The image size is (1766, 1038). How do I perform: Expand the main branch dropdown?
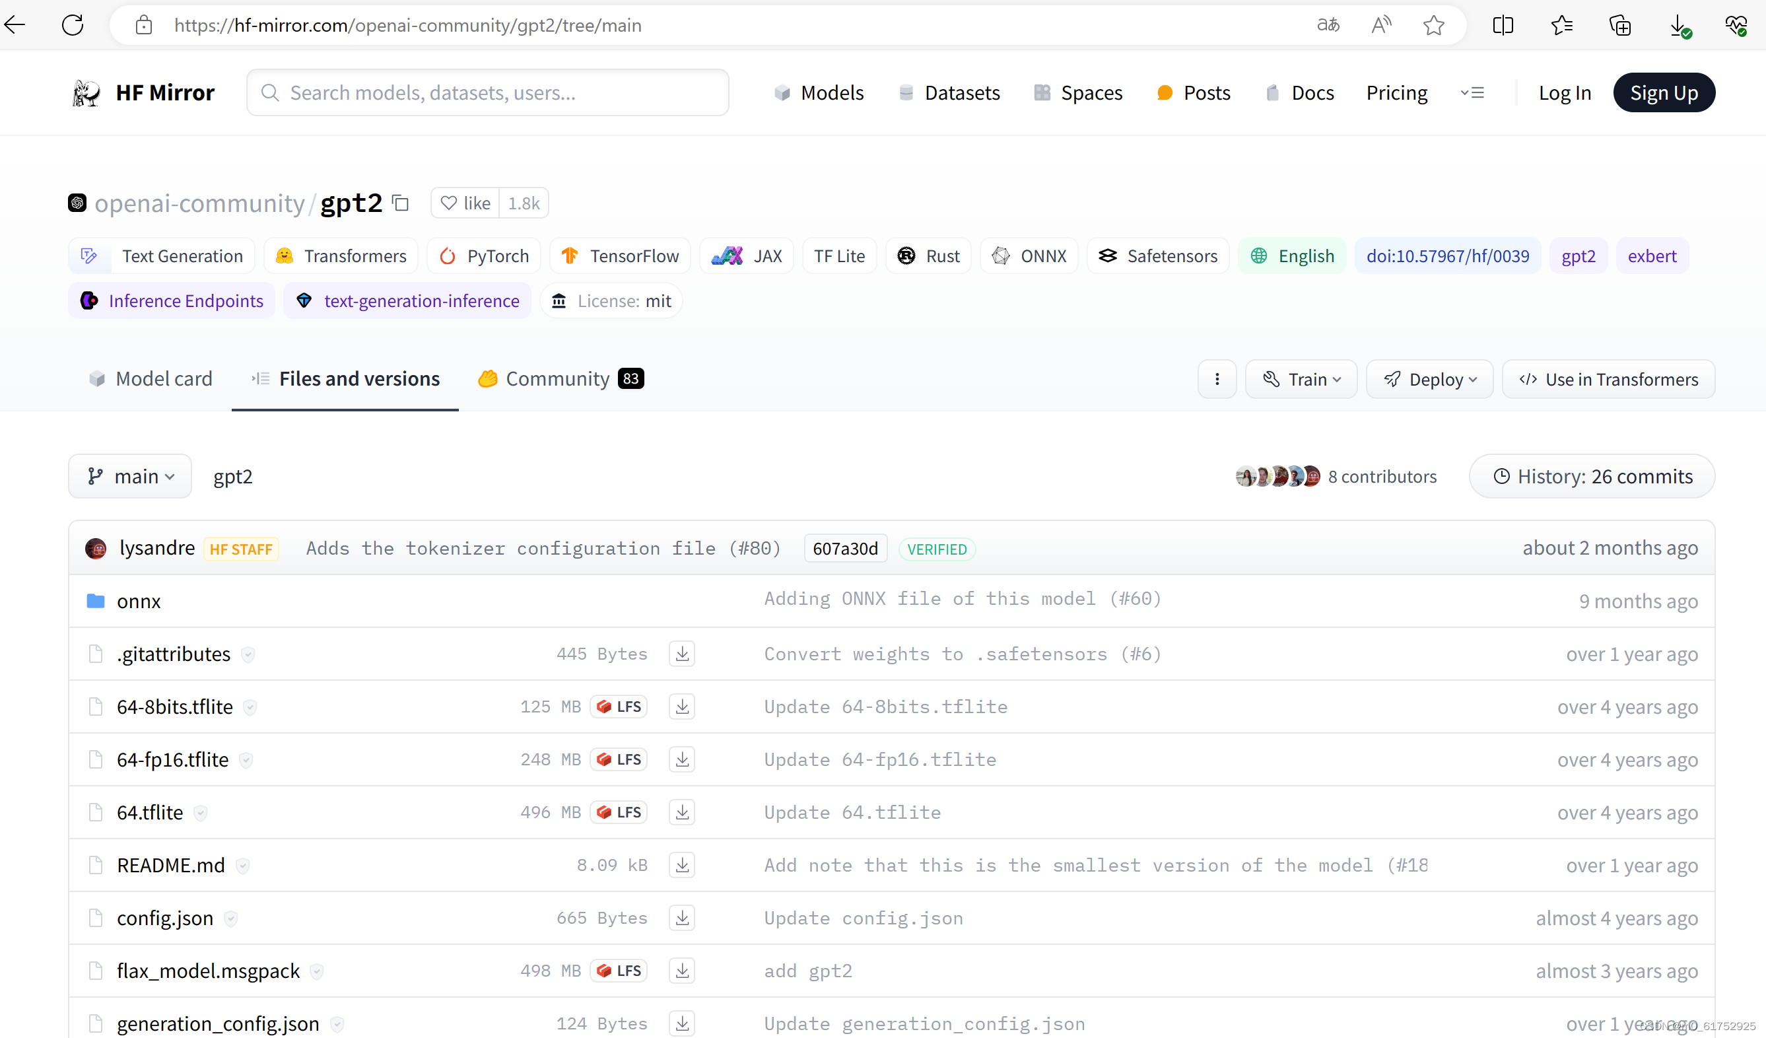(x=130, y=477)
